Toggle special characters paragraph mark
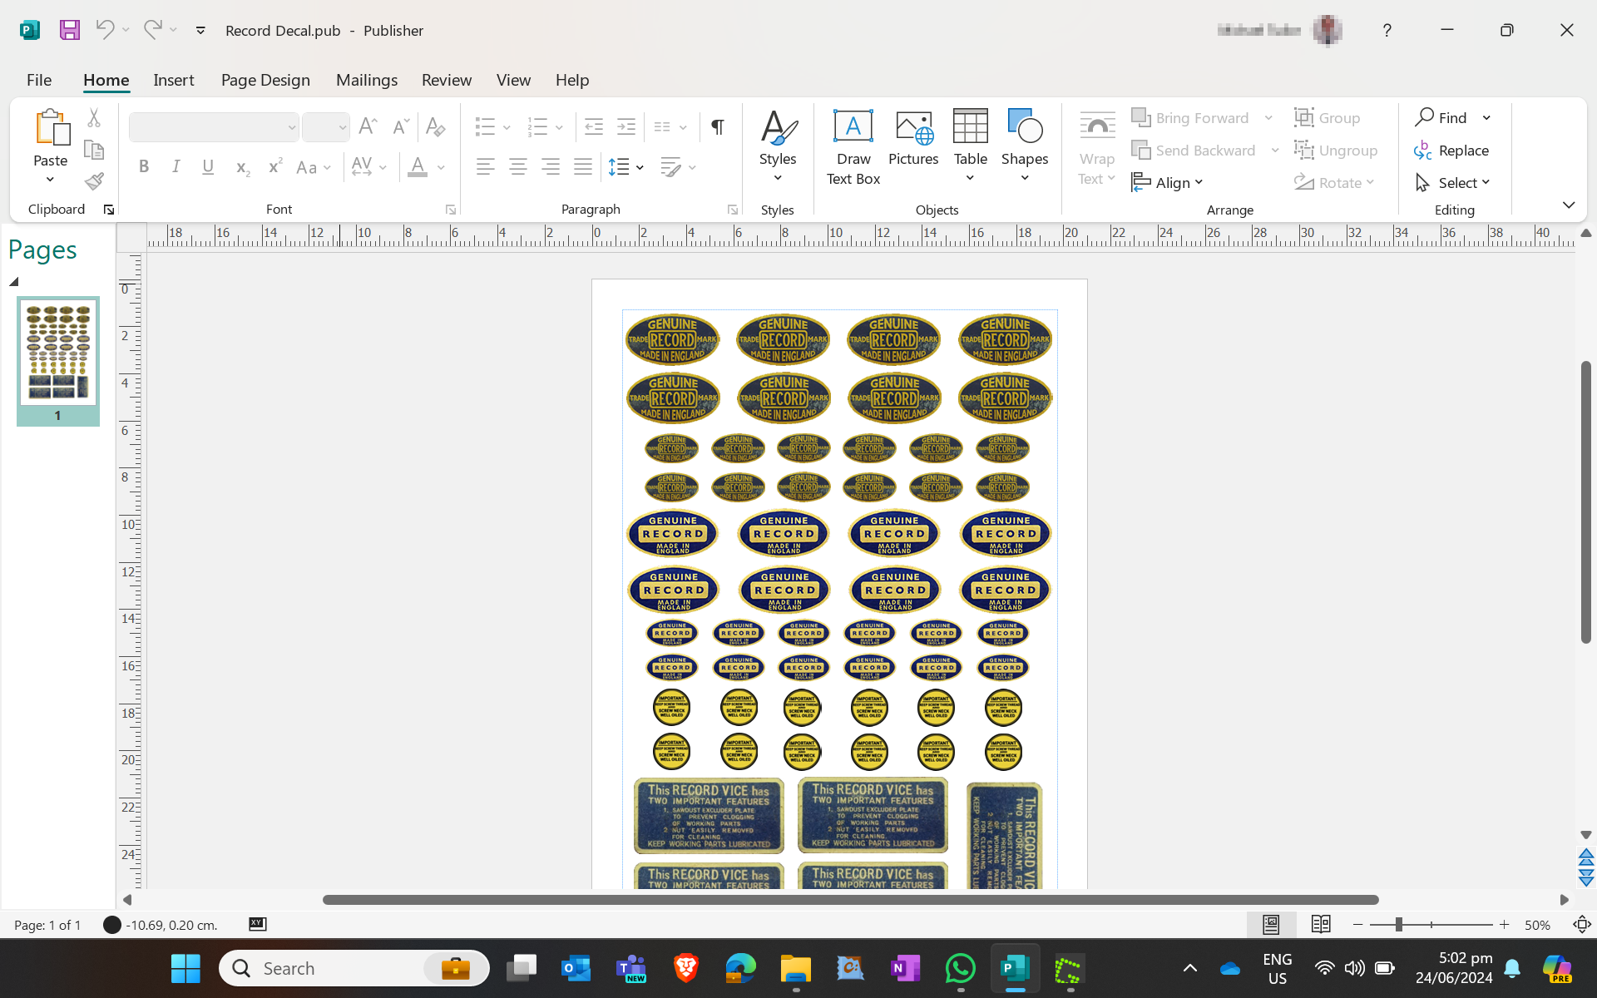This screenshot has width=1597, height=998. (717, 126)
